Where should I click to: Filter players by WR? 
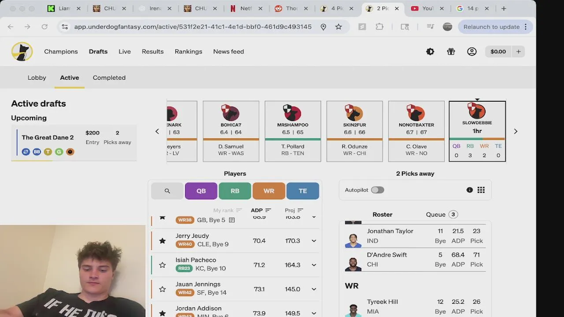269,191
